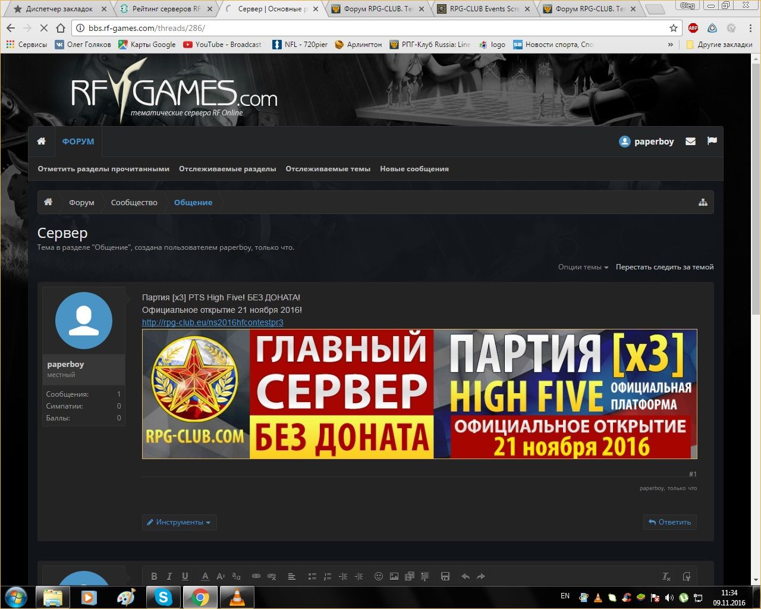Remove formatting with the Tx icon
The height and width of the screenshot is (609, 761).
666,576
